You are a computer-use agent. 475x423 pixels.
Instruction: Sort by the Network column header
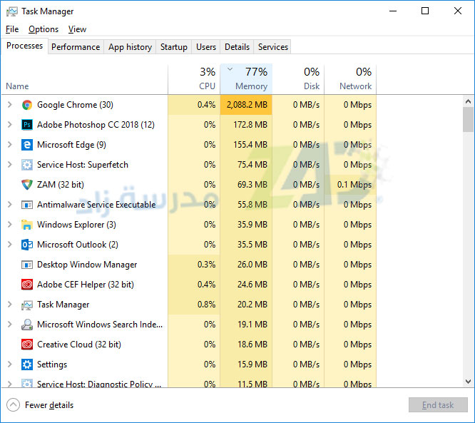click(x=350, y=78)
